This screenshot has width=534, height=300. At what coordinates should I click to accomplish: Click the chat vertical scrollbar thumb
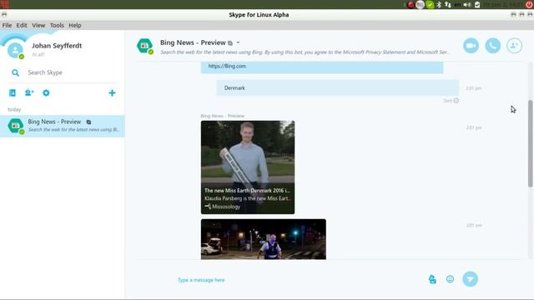[x=531, y=143]
